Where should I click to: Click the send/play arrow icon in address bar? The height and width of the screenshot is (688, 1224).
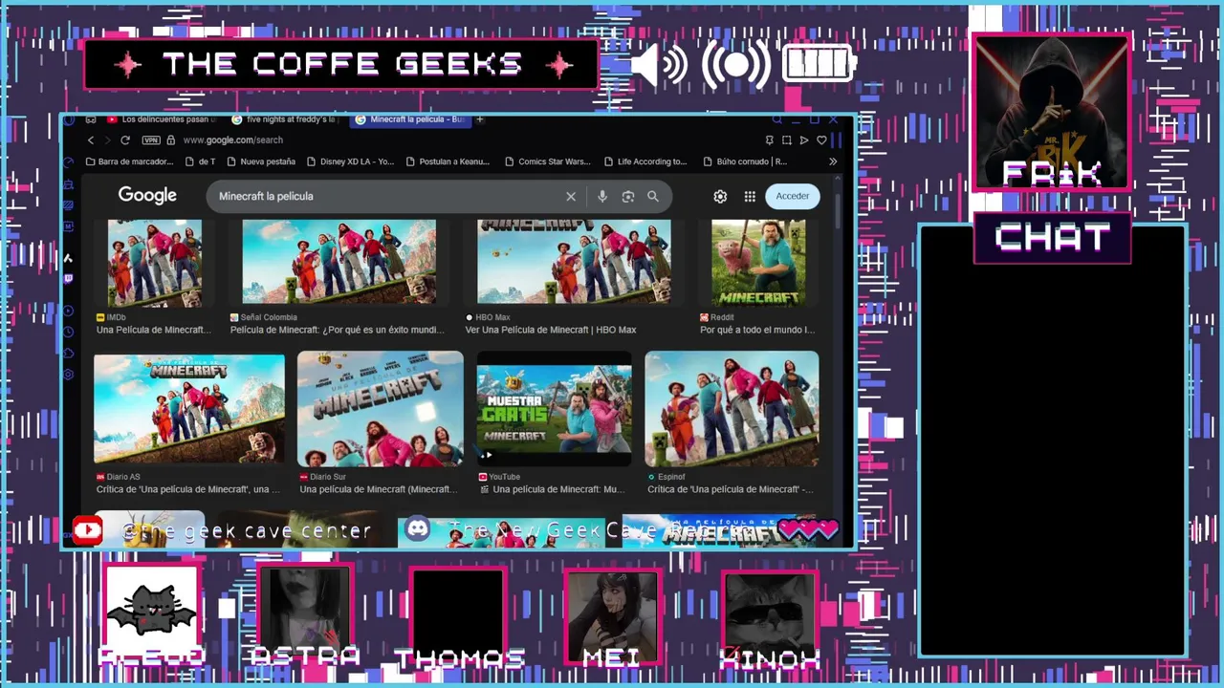(805, 140)
